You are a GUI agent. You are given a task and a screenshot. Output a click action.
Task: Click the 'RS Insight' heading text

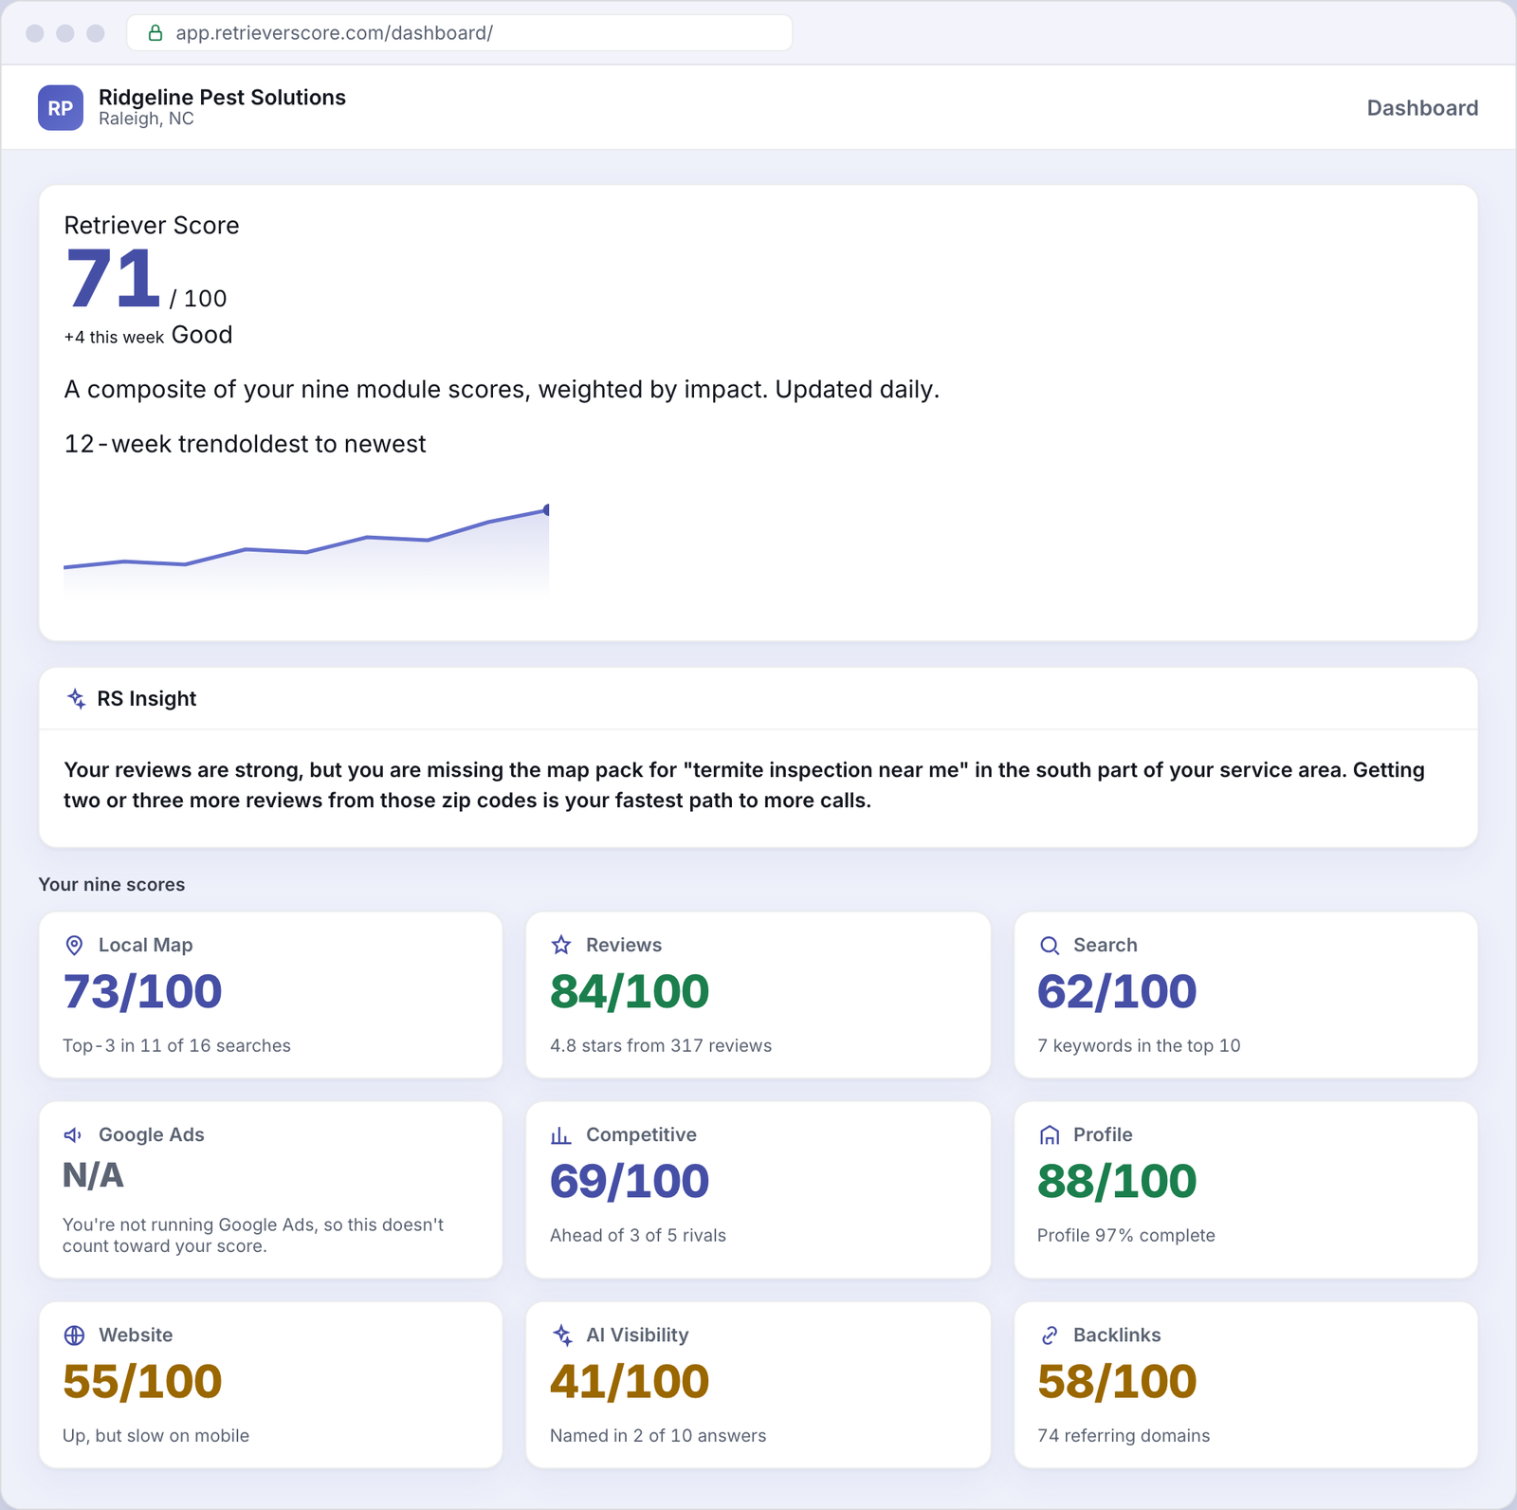[147, 699]
